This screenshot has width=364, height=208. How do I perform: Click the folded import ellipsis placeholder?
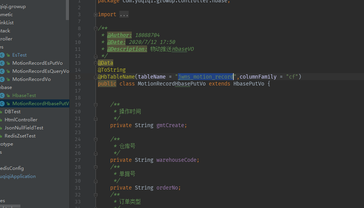(x=124, y=15)
